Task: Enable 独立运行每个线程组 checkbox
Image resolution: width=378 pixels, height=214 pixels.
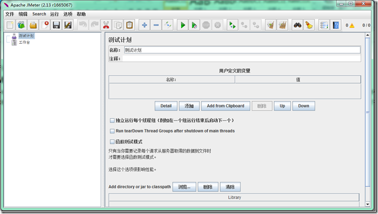Action: pyautogui.click(x=112, y=121)
